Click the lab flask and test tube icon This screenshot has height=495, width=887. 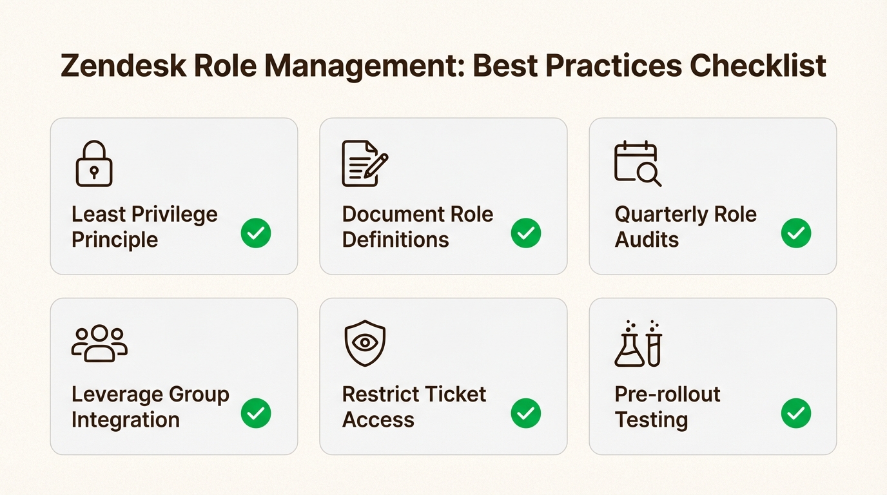point(638,344)
